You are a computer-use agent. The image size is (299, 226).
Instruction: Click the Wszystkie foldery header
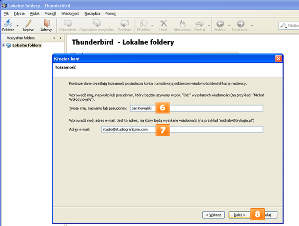(21, 38)
